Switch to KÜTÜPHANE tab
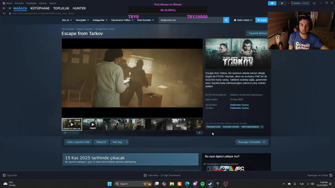The height and width of the screenshot is (188, 335). coord(40,8)
